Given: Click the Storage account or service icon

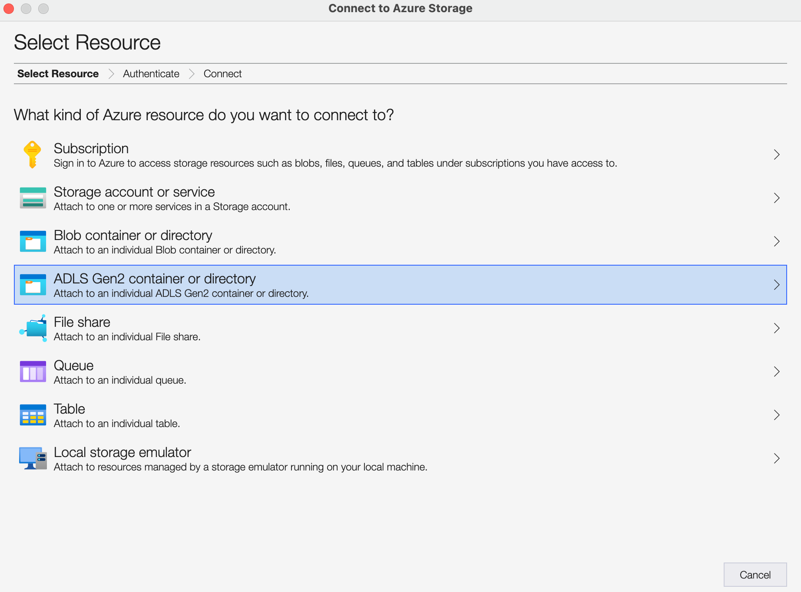Looking at the screenshot, I should point(33,198).
